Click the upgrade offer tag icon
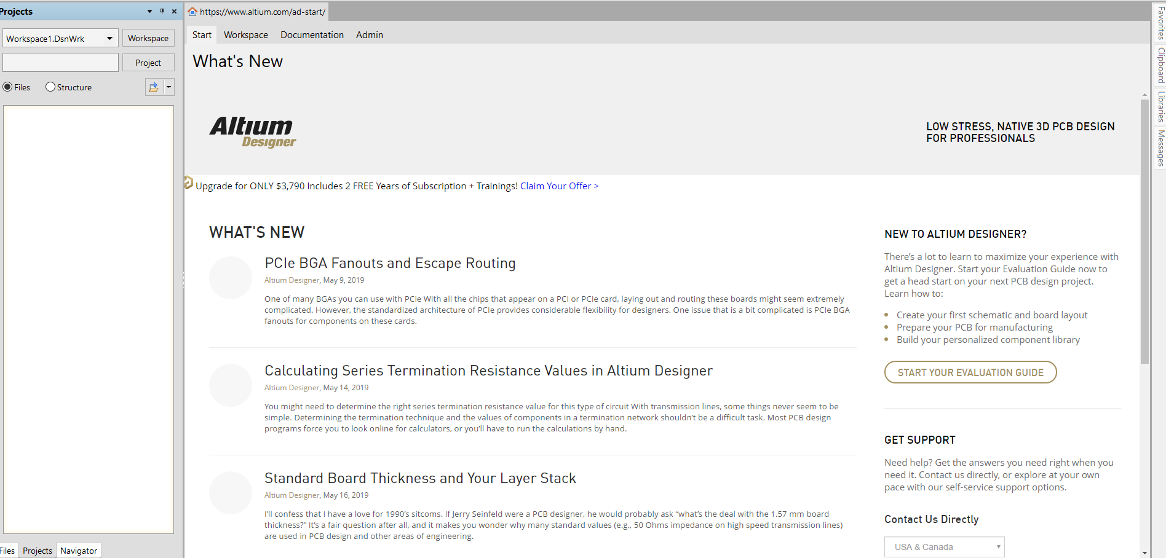 [x=188, y=183]
